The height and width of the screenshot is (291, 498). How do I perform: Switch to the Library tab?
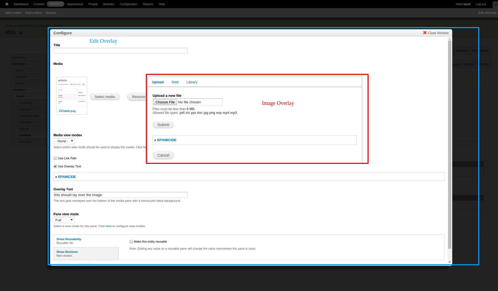192,82
